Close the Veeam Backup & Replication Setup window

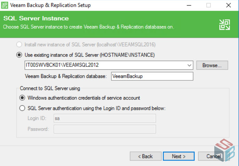pos(228,5)
